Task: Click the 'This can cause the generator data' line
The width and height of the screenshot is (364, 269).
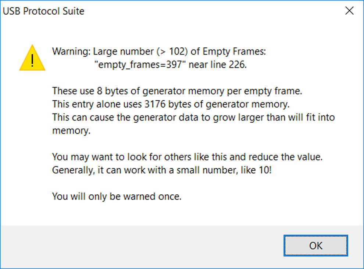Action: coord(193,118)
